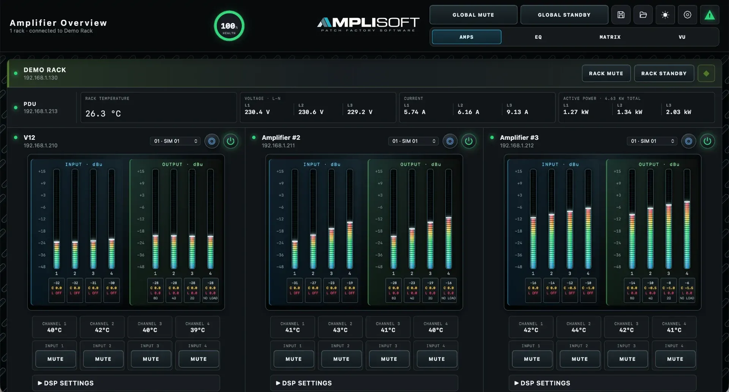The image size is (729, 392).
Task: Click the Rack Mute button
Action: tap(606, 73)
